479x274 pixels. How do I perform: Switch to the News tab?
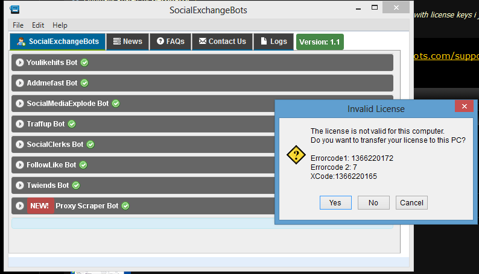(x=128, y=42)
